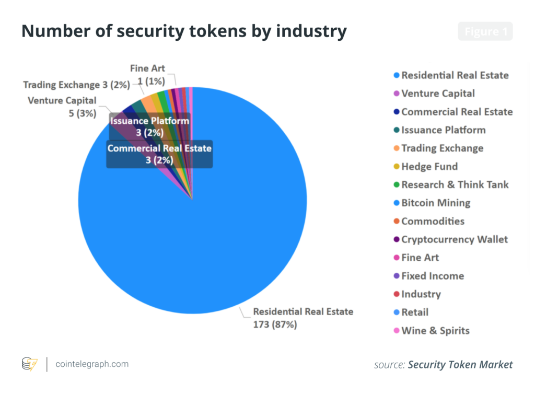
Task: Select Trading Exchange in the legend
Action: (x=438, y=148)
